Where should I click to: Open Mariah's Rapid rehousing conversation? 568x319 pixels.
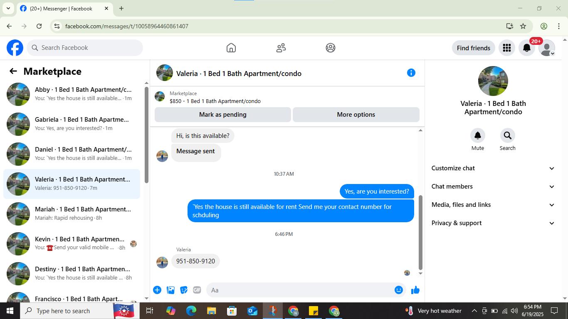(72, 214)
